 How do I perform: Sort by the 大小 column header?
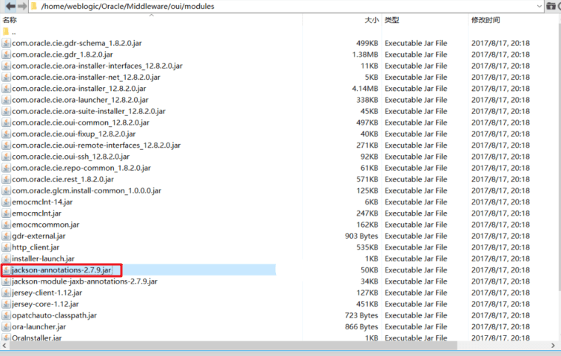372,20
